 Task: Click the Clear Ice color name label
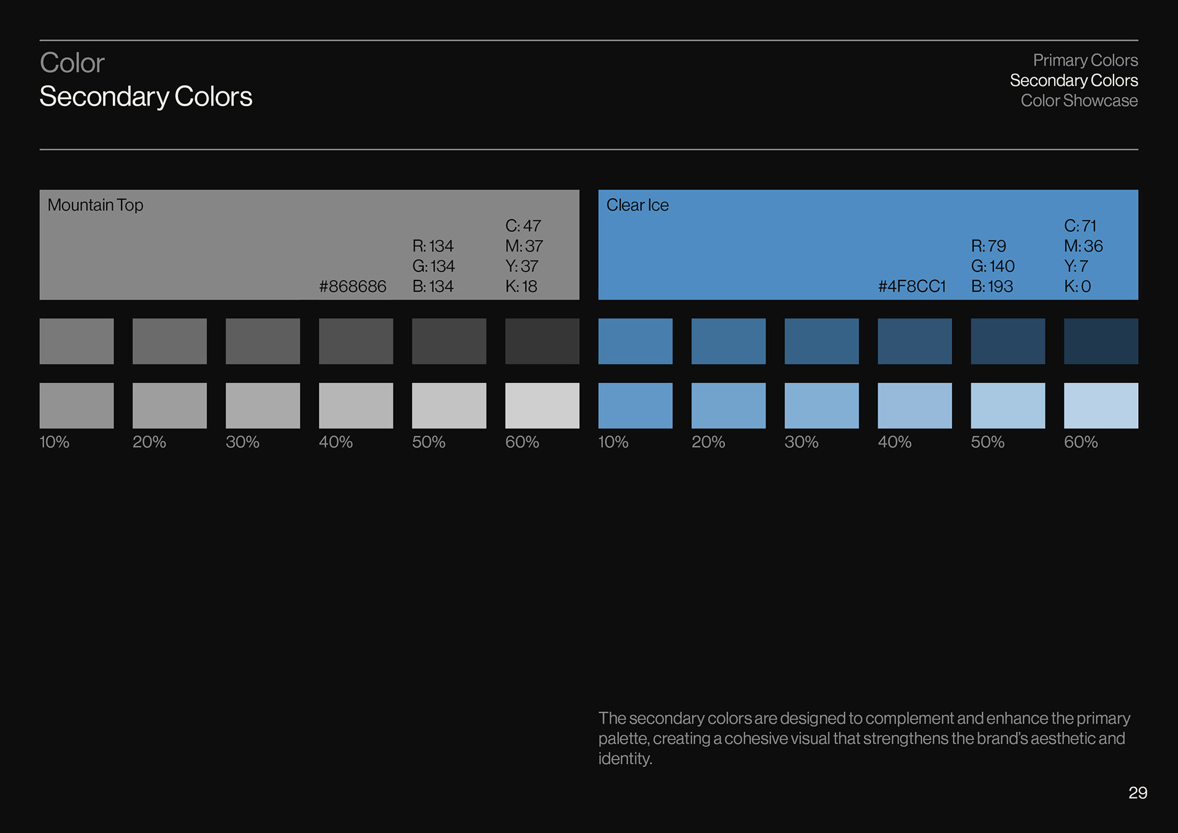(637, 205)
